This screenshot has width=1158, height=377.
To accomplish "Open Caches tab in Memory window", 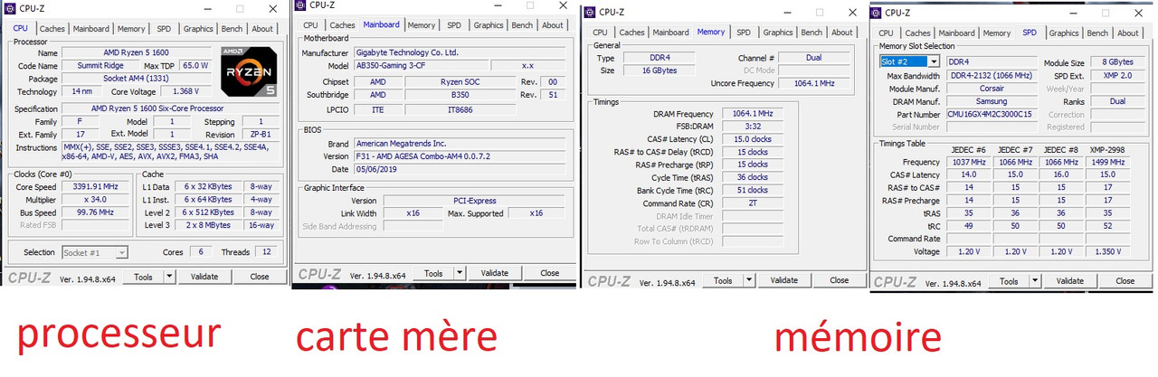I will click(x=631, y=33).
